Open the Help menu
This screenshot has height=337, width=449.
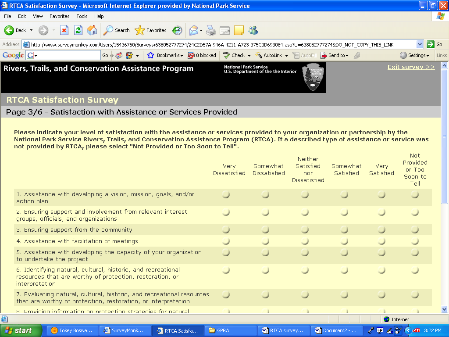click(x=99, y=16)
